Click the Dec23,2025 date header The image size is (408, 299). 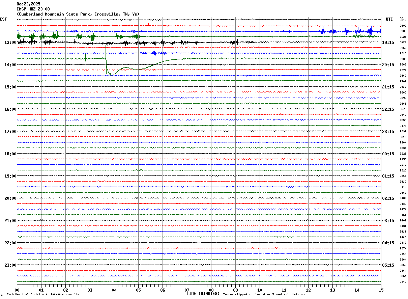pos(28,4)
